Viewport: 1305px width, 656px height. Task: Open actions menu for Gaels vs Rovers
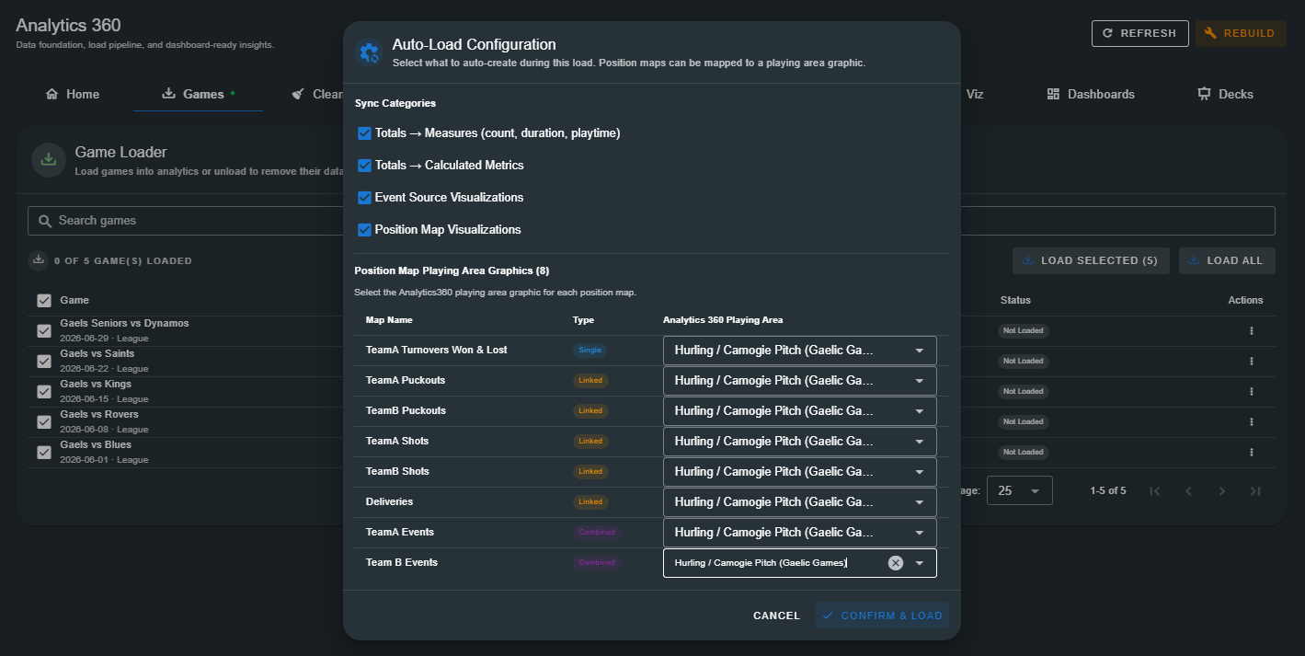(x=1252, y=421)
